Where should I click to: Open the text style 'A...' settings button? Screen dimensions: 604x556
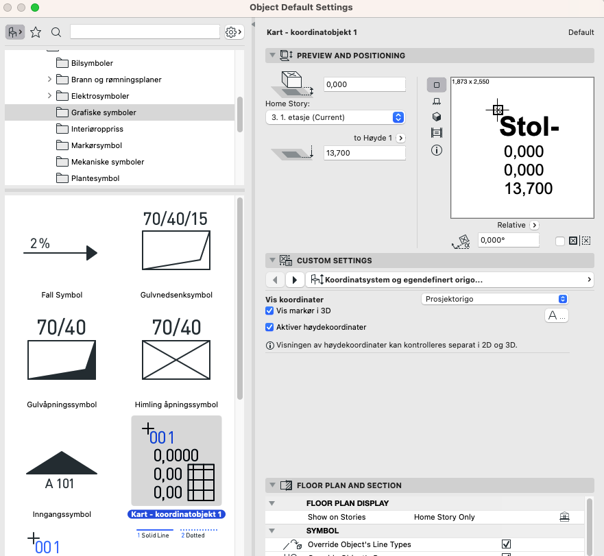tap(556, 315)
